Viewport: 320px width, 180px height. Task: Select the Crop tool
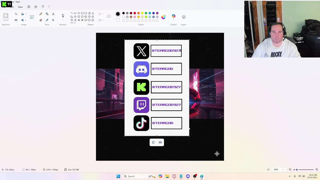[x=16, y=14]
